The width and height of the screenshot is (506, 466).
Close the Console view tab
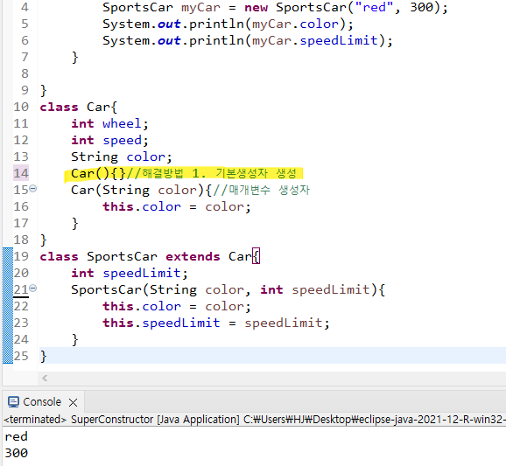(x=74, y=402)
